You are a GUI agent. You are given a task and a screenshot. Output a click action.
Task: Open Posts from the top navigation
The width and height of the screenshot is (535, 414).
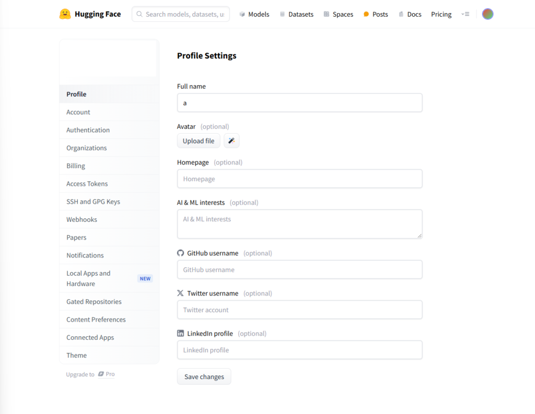[x=376, y=14]
